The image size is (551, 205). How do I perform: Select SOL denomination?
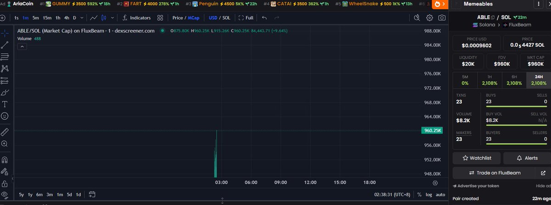226,18
